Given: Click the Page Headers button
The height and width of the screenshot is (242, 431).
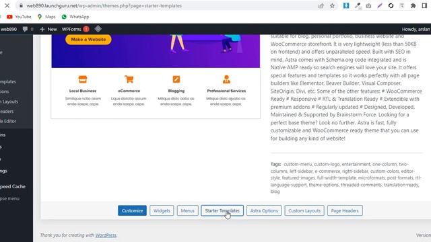Looking at the screenshot, I should click(345, 210).
